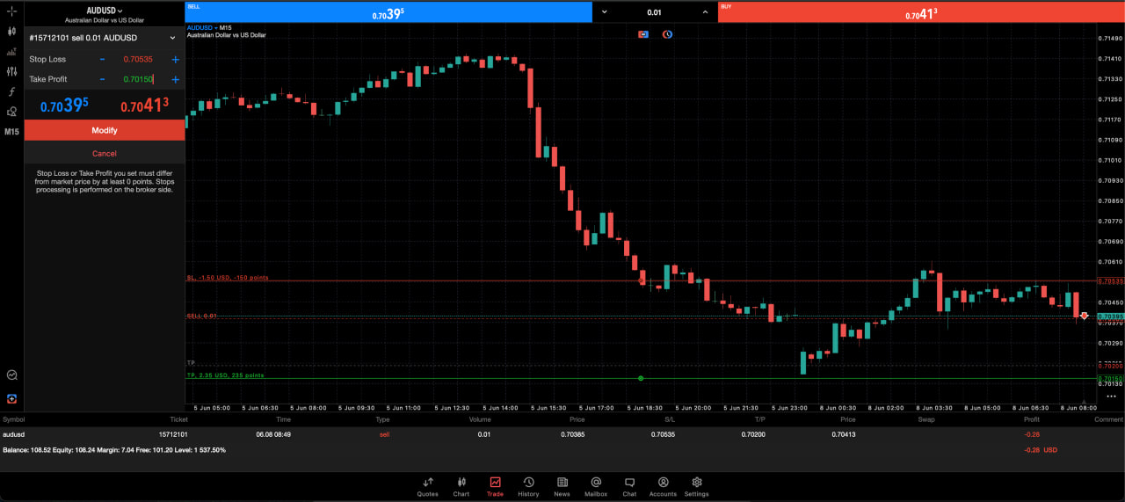This screenshot has width=1125, height=502.
Task: Decrease Take Profit with minus button
Action: point(102,79)
